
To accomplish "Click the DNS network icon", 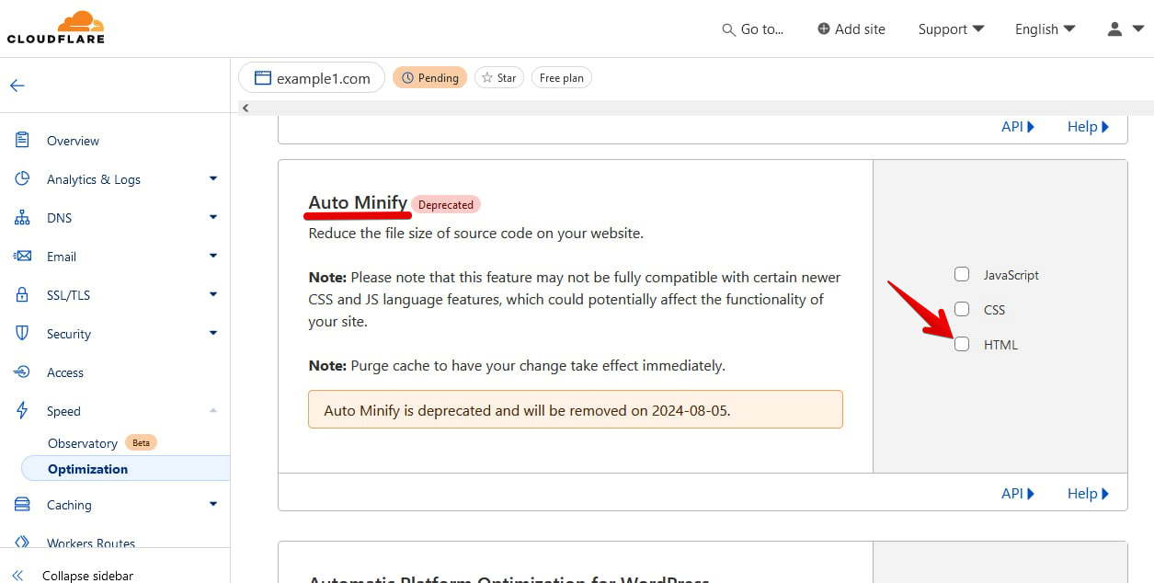I will (22, 218).
